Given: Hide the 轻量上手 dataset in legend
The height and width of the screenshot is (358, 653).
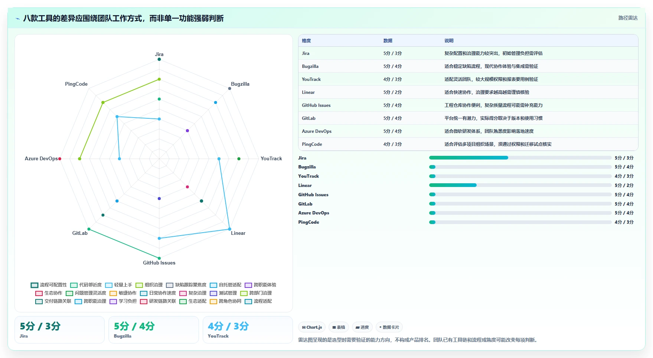Looking at the screenshot, I should tap(119, 285).
